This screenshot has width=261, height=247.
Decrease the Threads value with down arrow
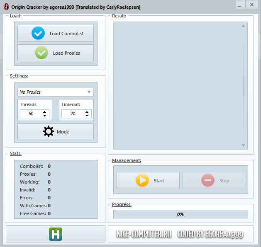pyautogui.click(x=45, y=116)
